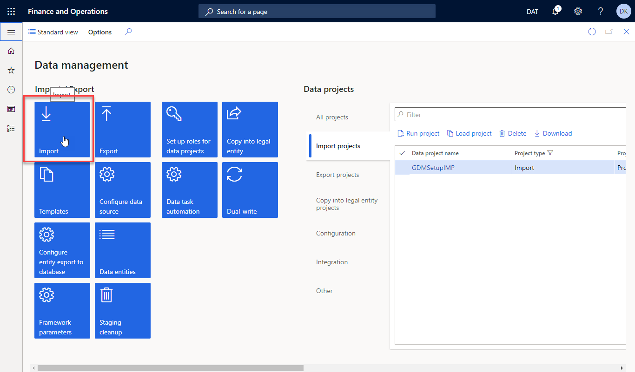Open the Standard view selector
Screen dimensions: 635x372
53,32
